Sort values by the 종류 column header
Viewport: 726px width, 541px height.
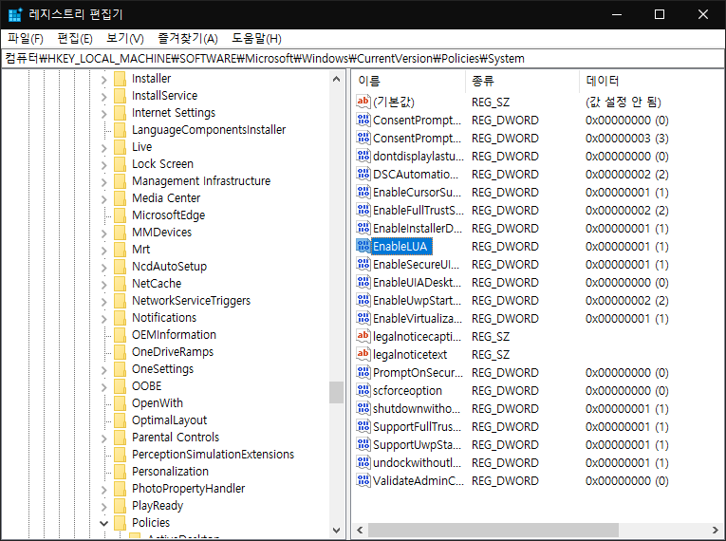pos(522,81)
